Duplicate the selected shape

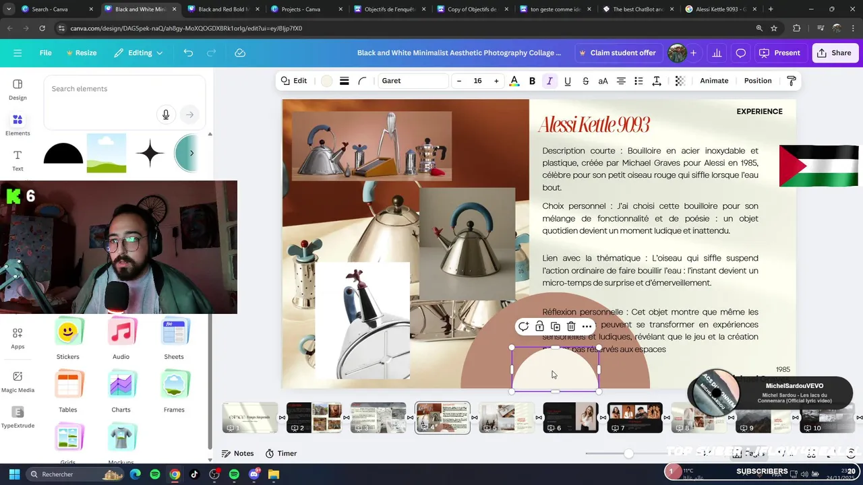(555, 327)
